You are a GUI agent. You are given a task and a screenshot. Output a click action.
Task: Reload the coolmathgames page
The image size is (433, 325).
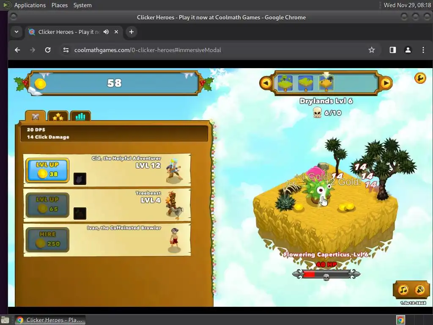48,50
